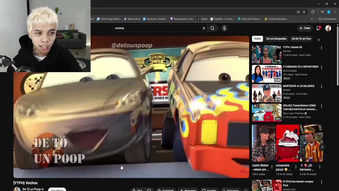The width and height of the screenshot is (339, 191).
Task: Open Online Image Editor bookmark
Action: 109,19
